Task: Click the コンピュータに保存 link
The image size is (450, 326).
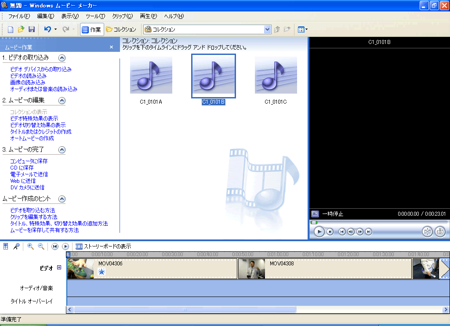Action: pyautogui.click(x=29, y=161)
